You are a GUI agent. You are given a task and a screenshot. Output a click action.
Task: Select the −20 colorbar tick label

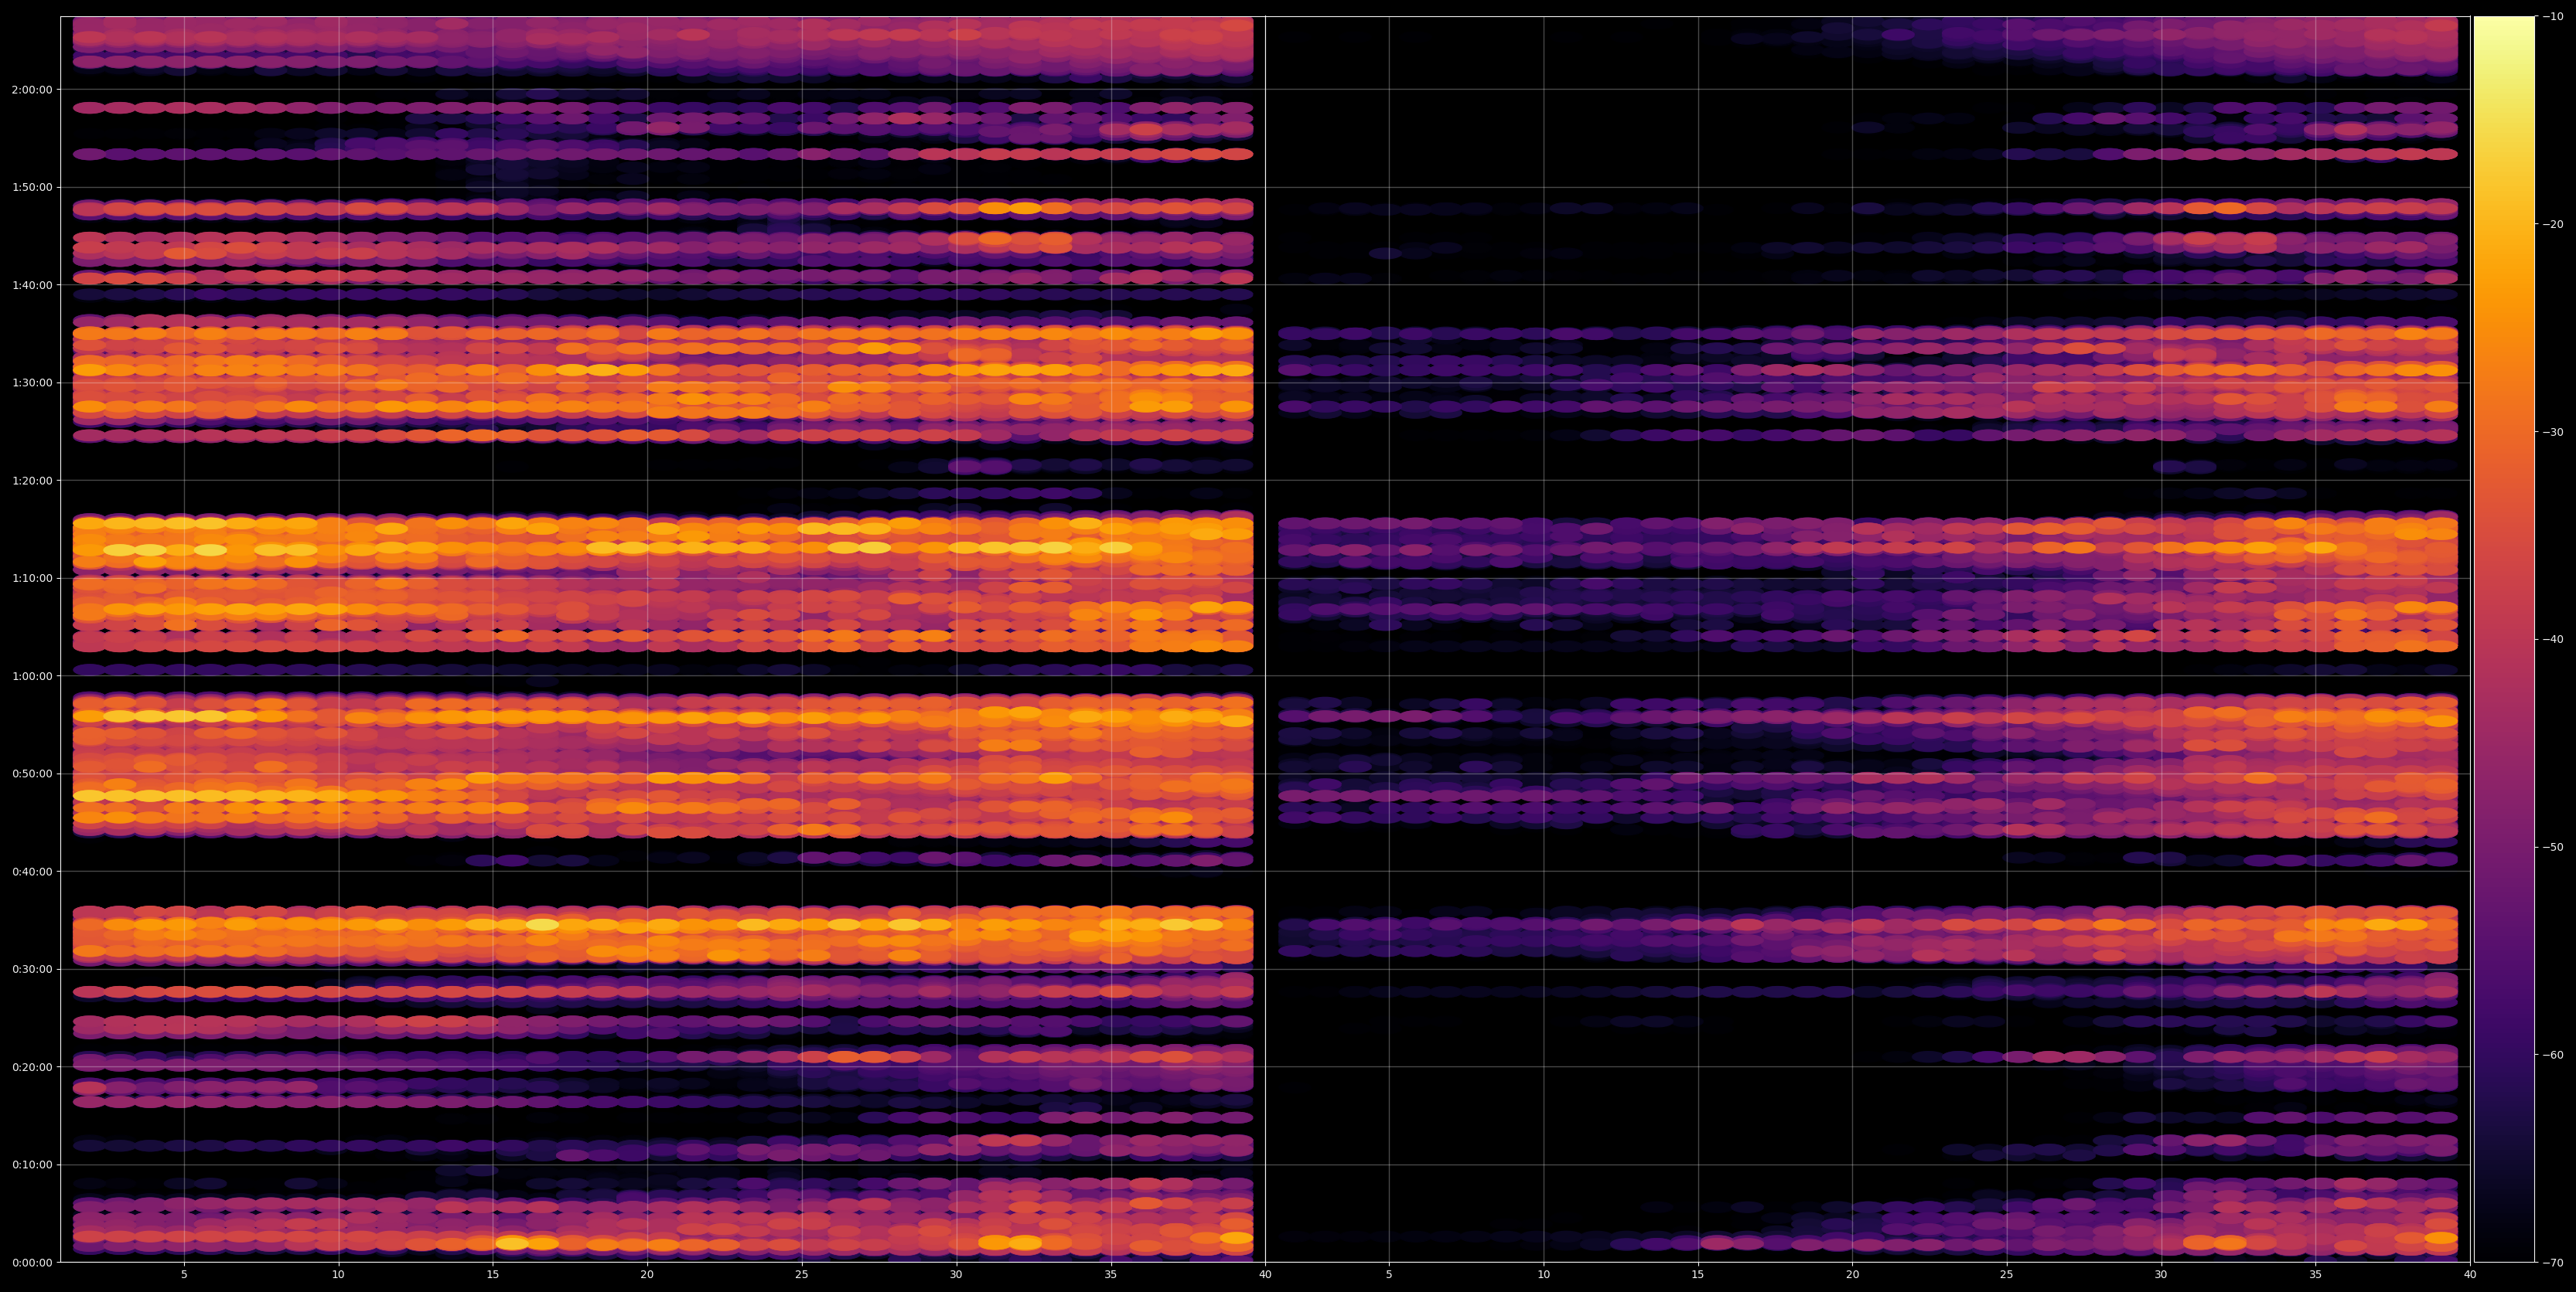(2553, 224)
